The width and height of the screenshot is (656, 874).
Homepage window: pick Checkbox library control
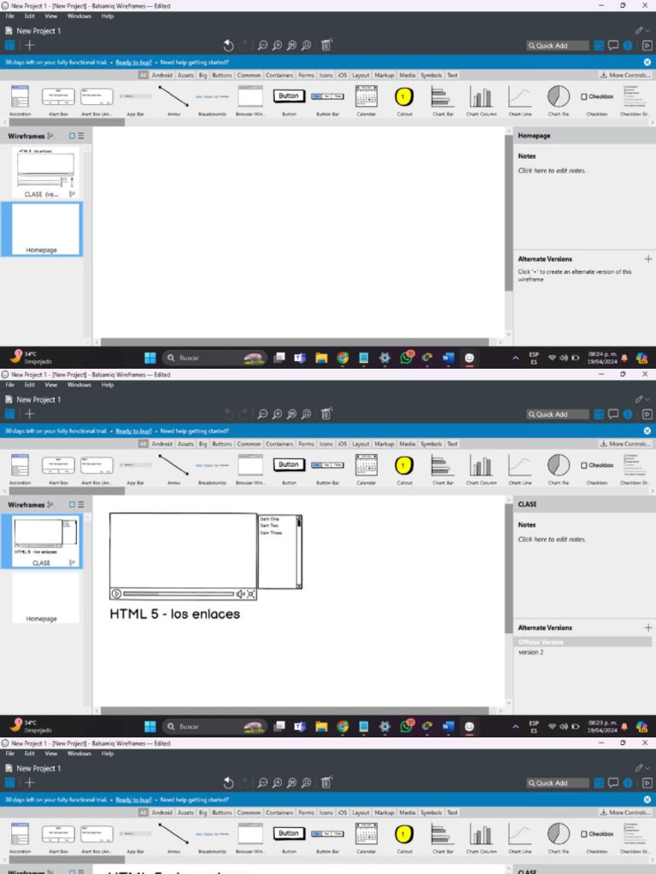[597, 100]
